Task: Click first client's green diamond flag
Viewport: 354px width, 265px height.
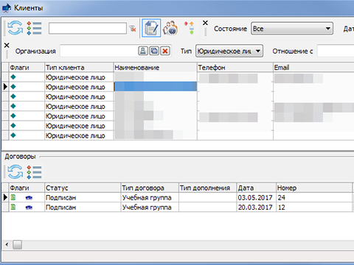Action: 13,77
